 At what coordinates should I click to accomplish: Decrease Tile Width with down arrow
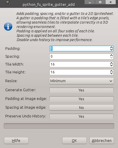click(x=111, y=66)
